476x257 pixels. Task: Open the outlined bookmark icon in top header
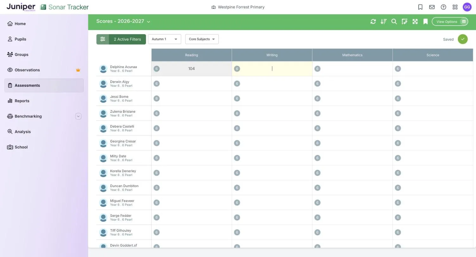(420, 7)
